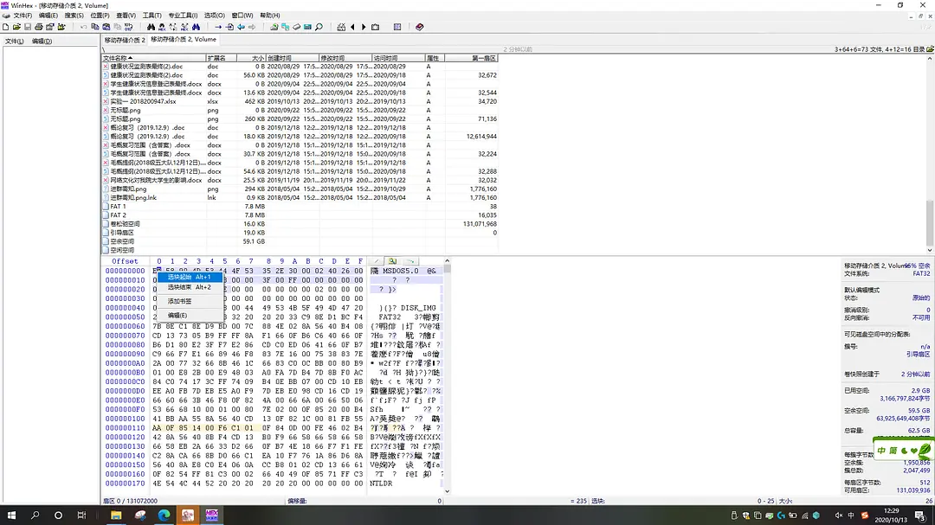The height and width of the screenshot is (525, 935).
Task: Switch to the 移动存储介质 2 tab
Action: coord(125,40)
